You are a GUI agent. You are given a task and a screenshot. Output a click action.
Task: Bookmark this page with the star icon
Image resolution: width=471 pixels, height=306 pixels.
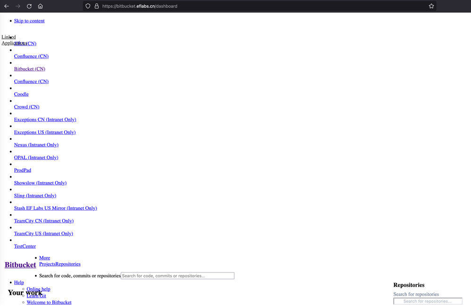click(431, 6)
